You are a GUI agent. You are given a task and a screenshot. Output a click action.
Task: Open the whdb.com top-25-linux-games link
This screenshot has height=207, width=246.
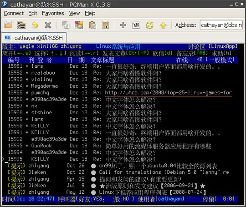(169, 93)
